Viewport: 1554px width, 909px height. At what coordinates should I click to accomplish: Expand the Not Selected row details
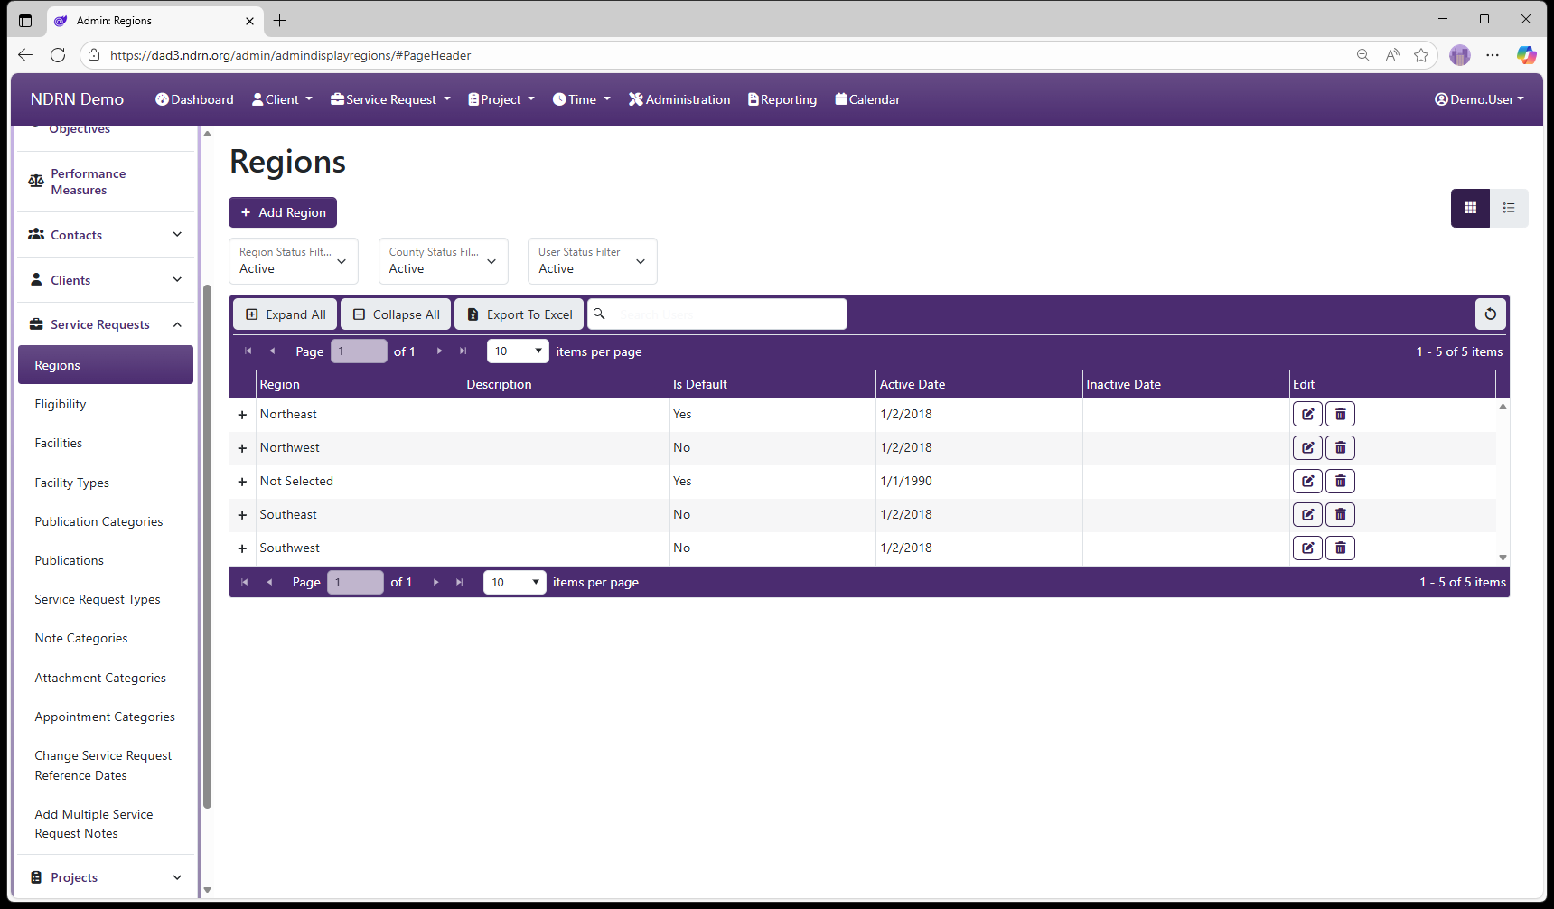[x=242, y=482]
